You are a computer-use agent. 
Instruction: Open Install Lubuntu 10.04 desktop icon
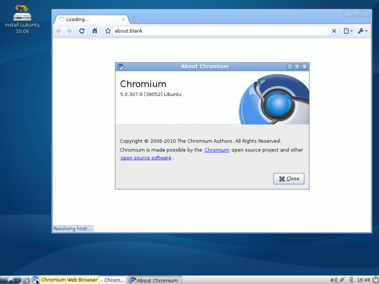click(22, 19)
